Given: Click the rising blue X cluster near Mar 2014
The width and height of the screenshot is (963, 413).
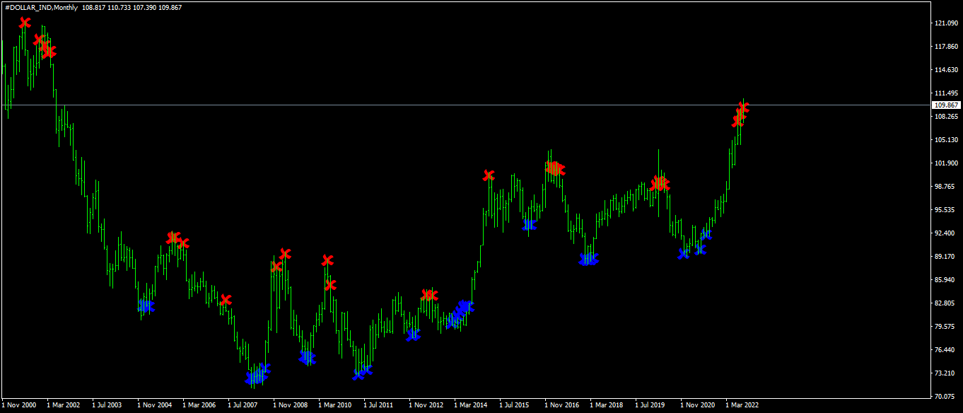Looking at the screenshot, I should tap(460, 315).
